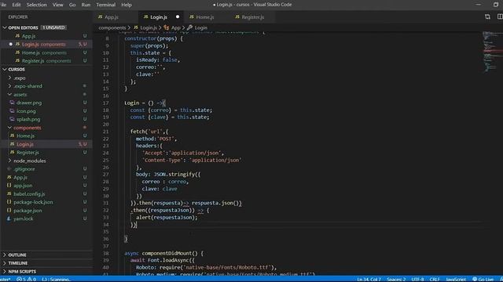Open the Go menu

72,5
